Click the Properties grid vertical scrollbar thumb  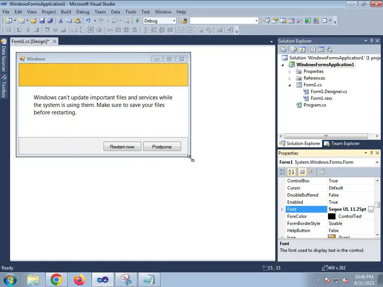(x=377, y=204)
